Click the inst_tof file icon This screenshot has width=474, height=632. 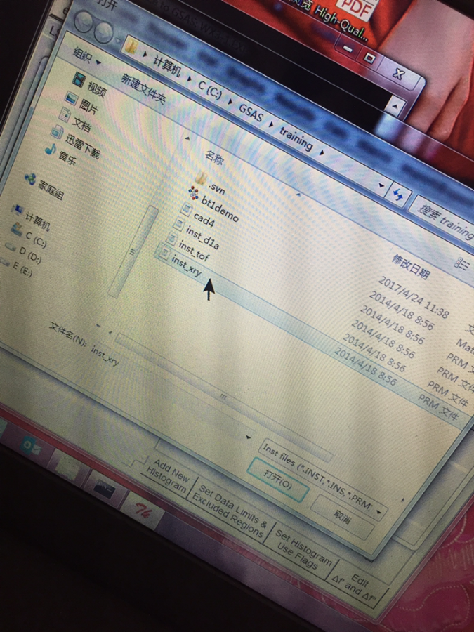[x=172, y=238]
